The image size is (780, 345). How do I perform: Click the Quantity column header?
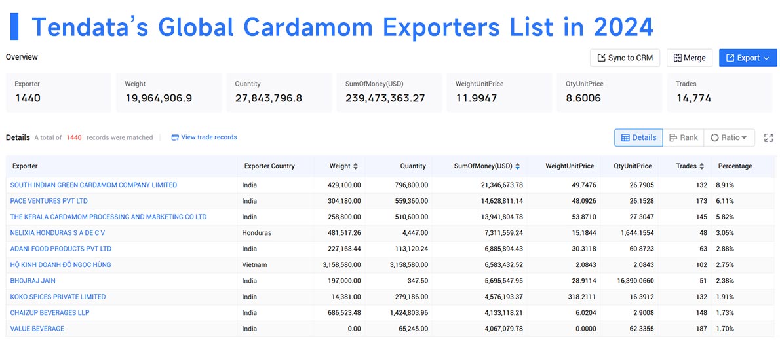(413, 166)
